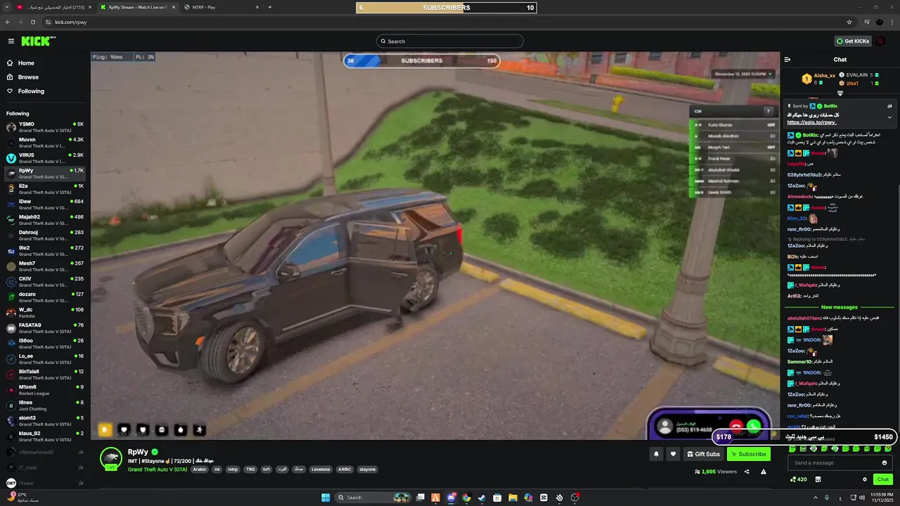
Task: Open the RpWy streamer avatar
Action: pos(111,458)
